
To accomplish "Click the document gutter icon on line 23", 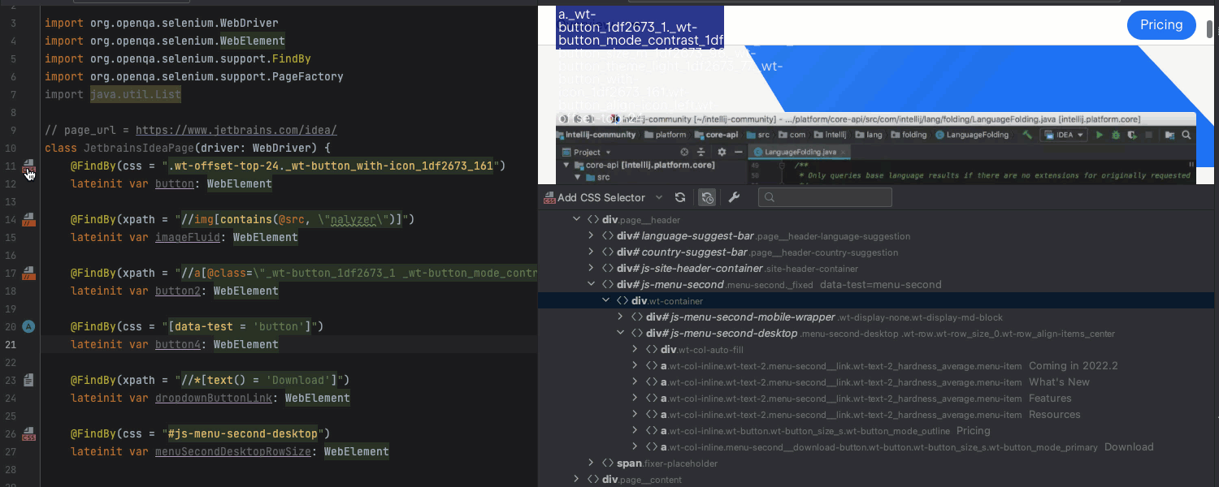I will click(28, 380).
